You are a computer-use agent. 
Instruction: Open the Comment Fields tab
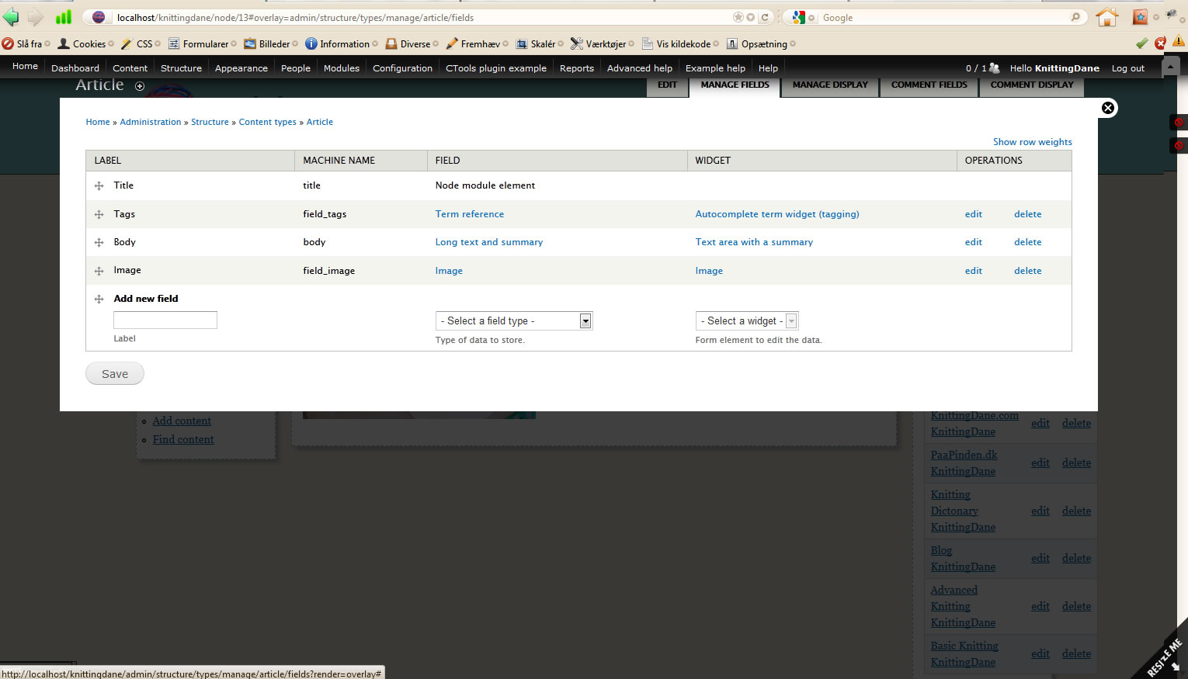(x=929, y=85)
